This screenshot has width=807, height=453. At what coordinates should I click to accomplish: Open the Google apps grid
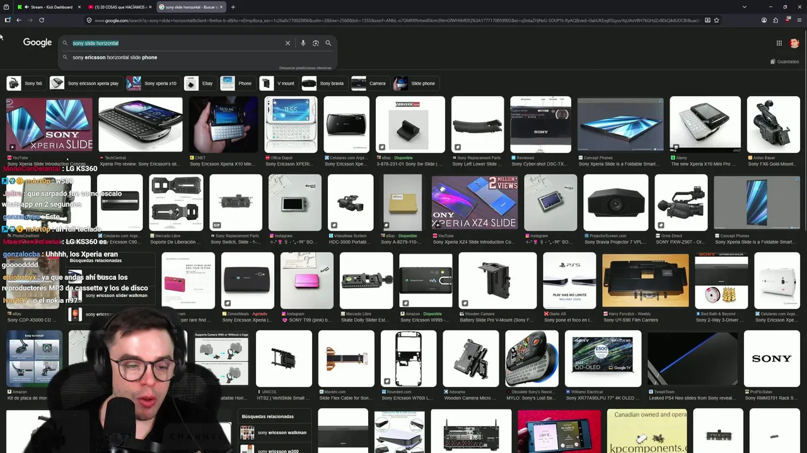coord(779,43)
